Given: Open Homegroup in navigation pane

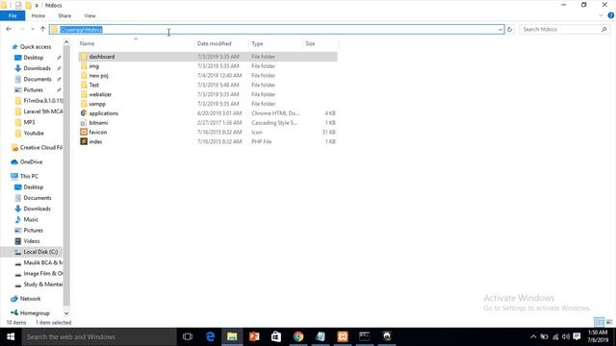Looking at the screenshot, I should (35, 313).
